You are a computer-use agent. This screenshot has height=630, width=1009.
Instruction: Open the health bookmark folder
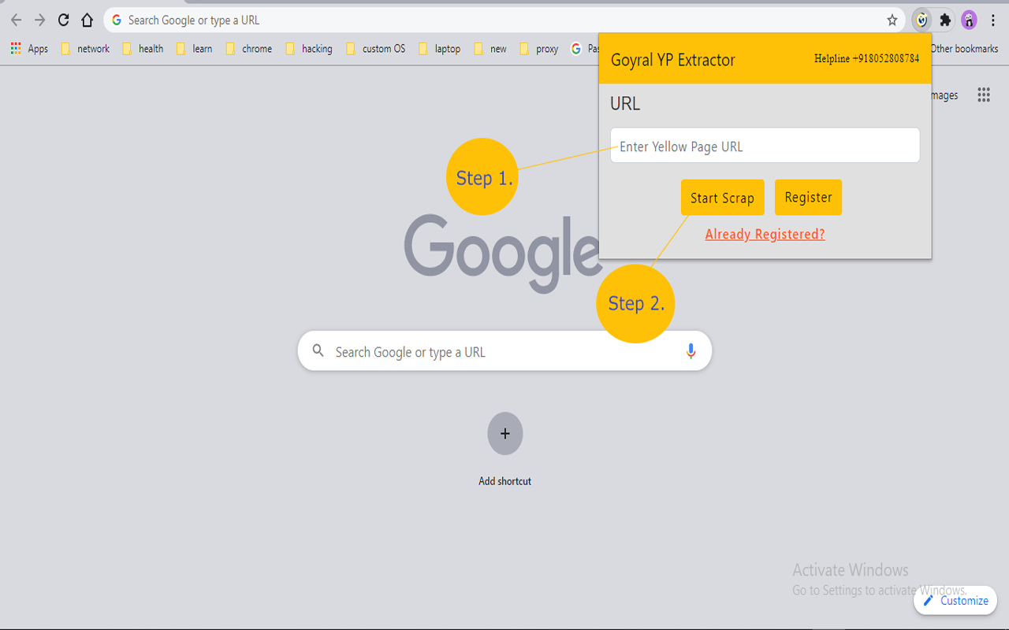(x=143, y=49)
